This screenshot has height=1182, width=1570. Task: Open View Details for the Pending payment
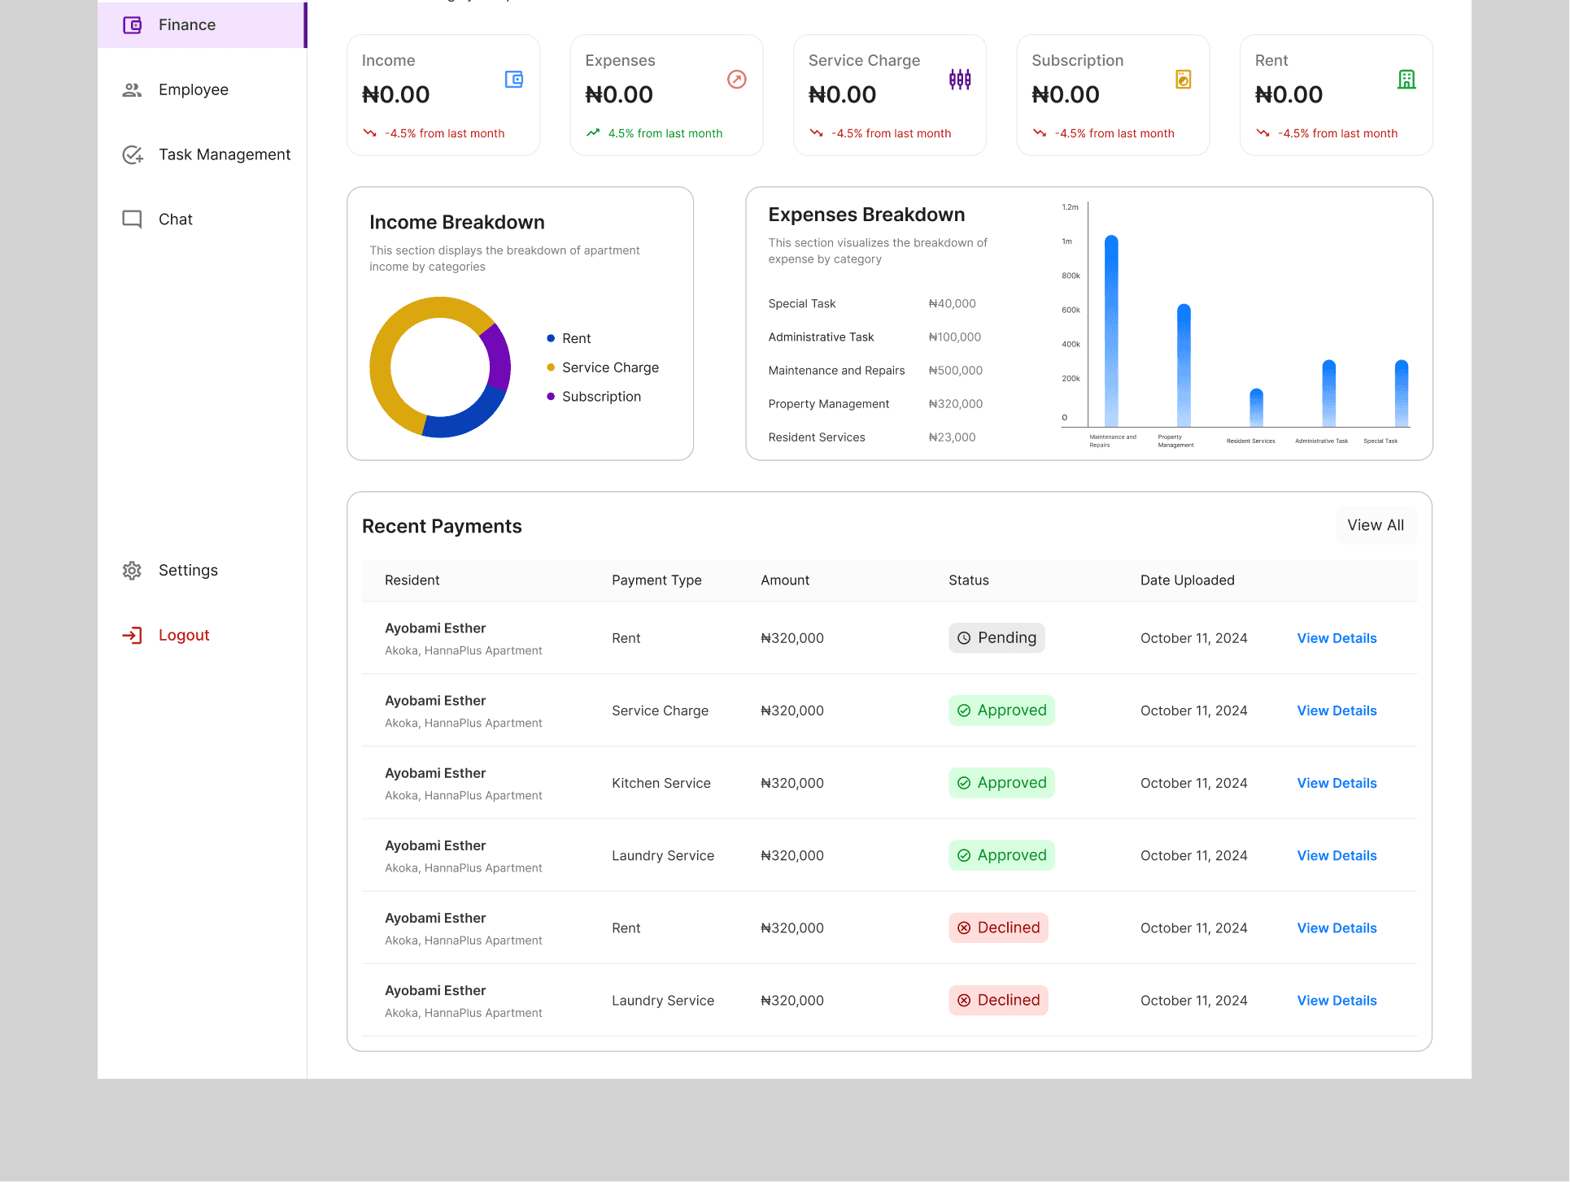[x=1337, y=638]
